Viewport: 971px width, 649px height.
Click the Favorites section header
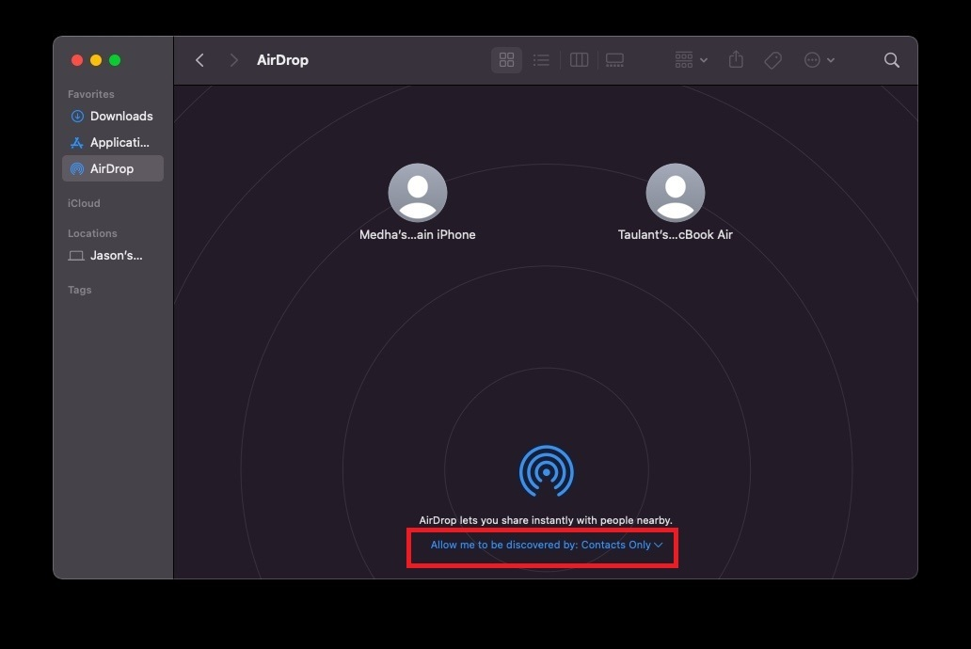pos(91,94)
